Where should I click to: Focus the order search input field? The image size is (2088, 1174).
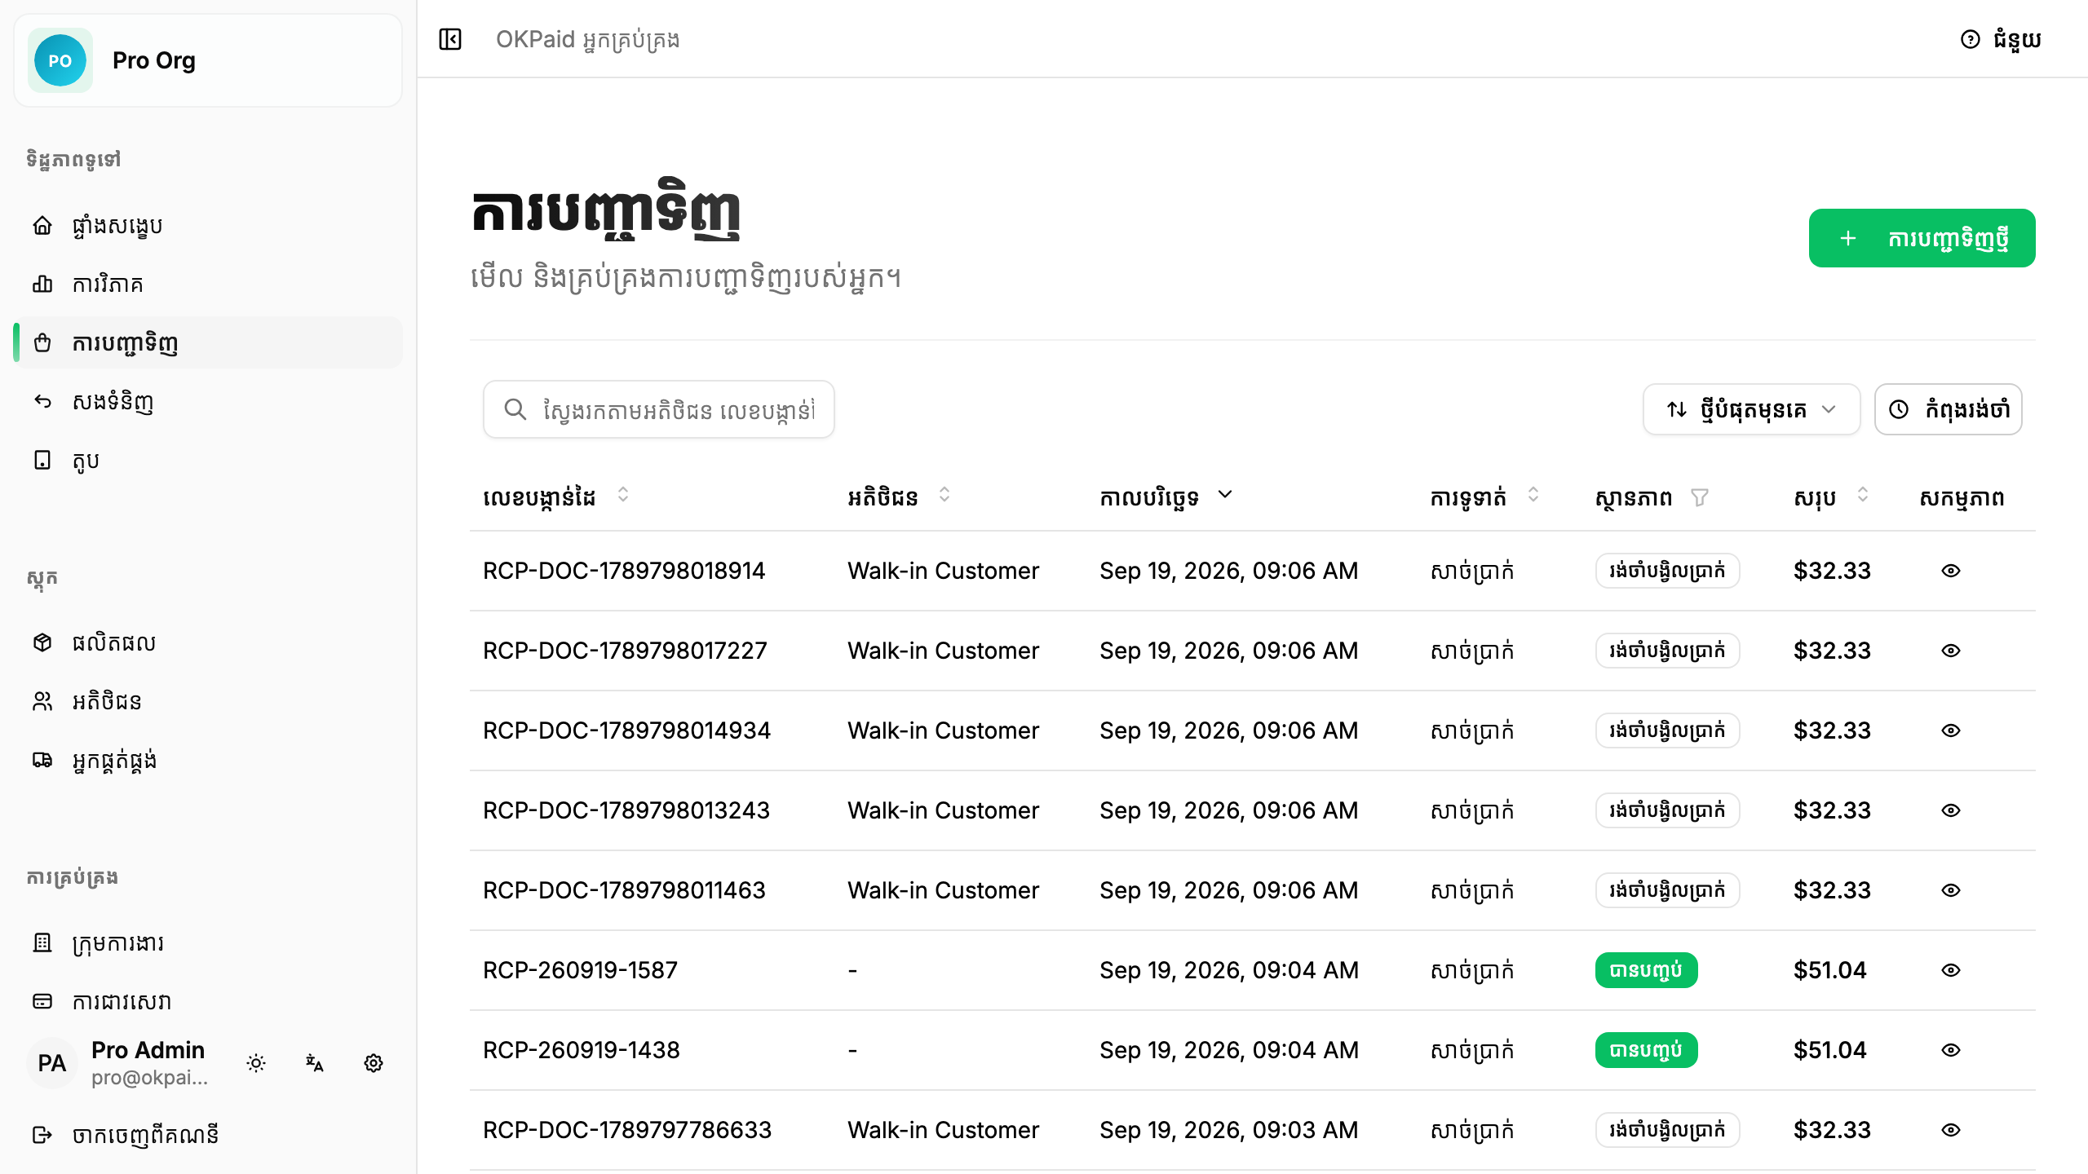click(x=659, y=409)
